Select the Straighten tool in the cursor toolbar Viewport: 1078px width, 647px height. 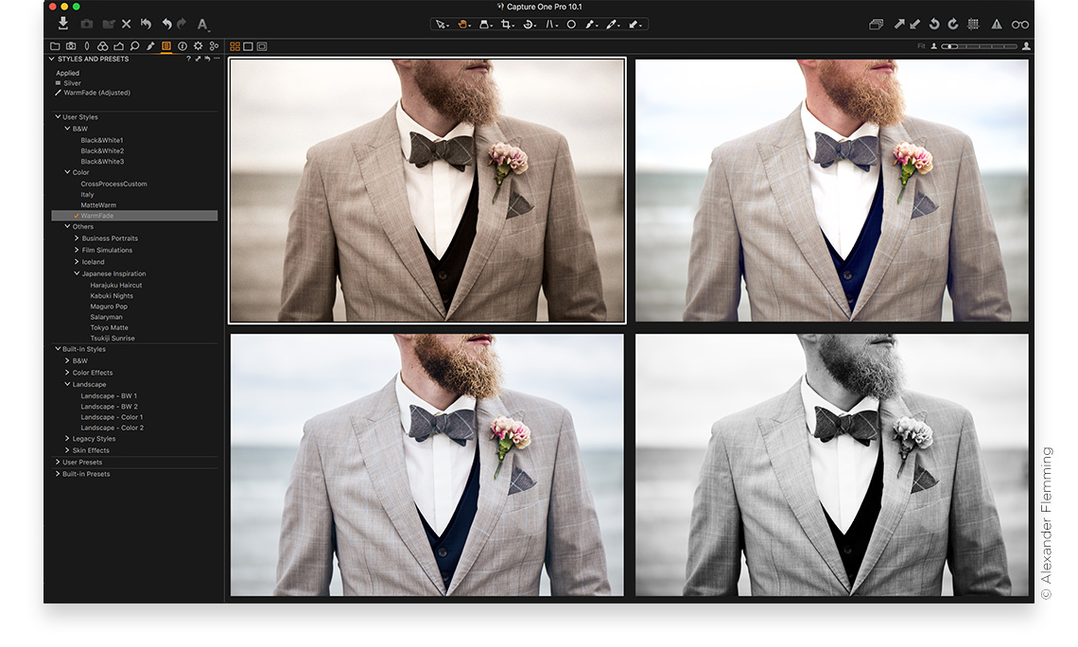click(550, 24)
